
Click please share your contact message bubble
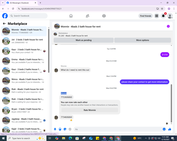coord(144,82)
